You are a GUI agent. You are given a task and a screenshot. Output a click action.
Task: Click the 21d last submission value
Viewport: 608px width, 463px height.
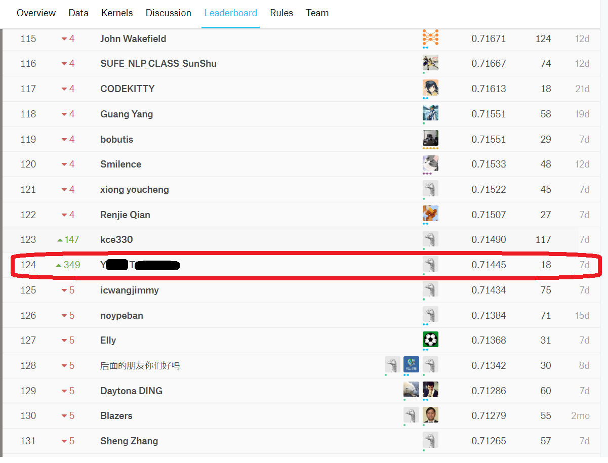point(582,89)
